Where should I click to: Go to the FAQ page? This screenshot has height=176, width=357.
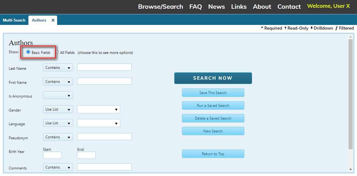pos(195,7)
